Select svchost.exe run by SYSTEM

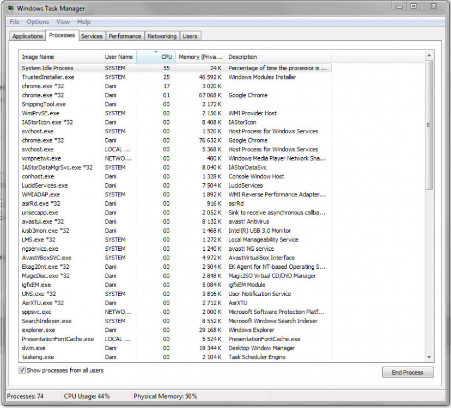coord(175,131)
